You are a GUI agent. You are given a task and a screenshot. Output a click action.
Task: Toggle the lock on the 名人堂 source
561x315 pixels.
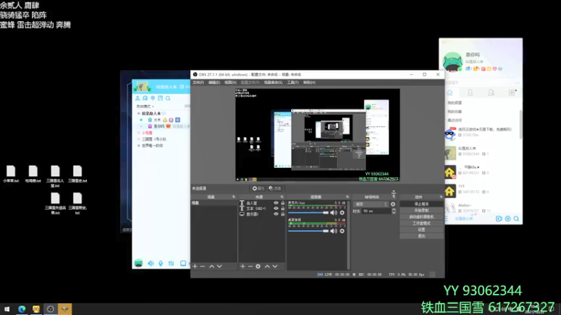283,203
